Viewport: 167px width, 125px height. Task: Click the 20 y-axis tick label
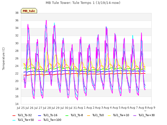17,81
